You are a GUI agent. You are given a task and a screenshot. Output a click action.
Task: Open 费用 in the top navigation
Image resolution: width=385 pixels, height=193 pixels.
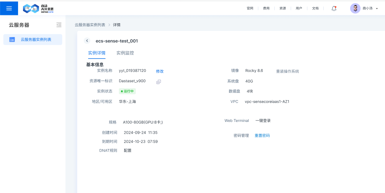[x=266, y=8]
